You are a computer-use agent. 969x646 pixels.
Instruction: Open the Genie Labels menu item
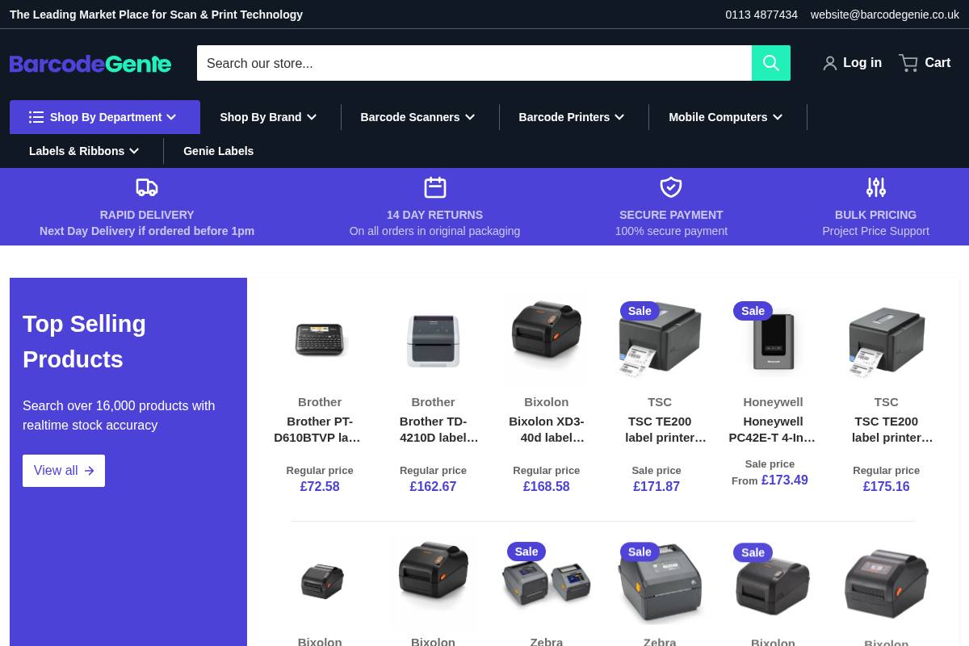tap(218, 151)
